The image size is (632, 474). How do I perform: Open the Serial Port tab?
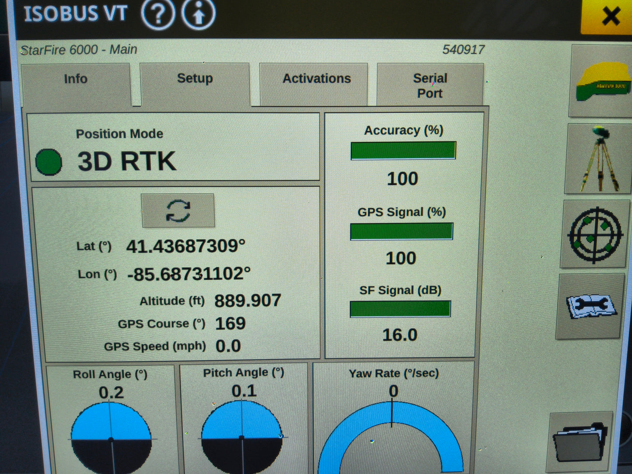click(430, 84)
